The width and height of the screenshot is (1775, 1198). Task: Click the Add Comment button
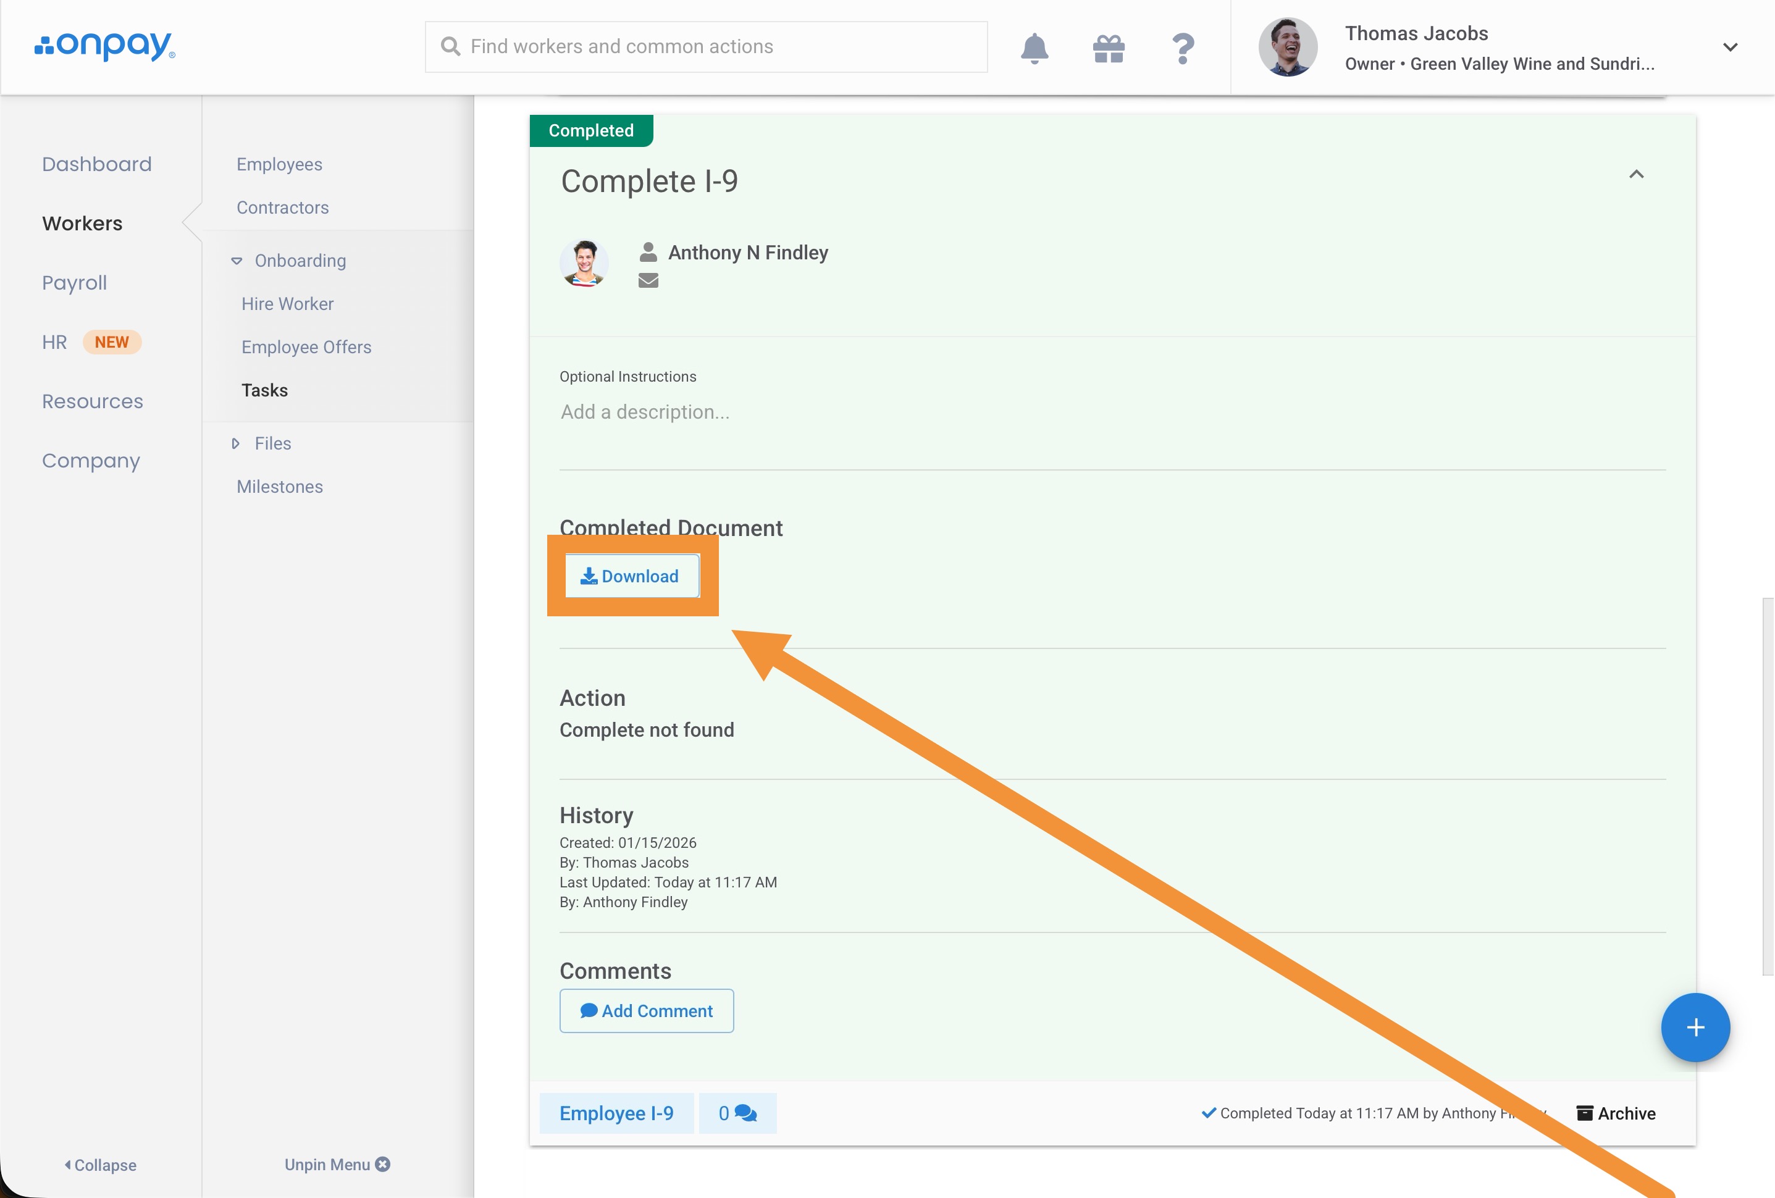click(646, 1011)
